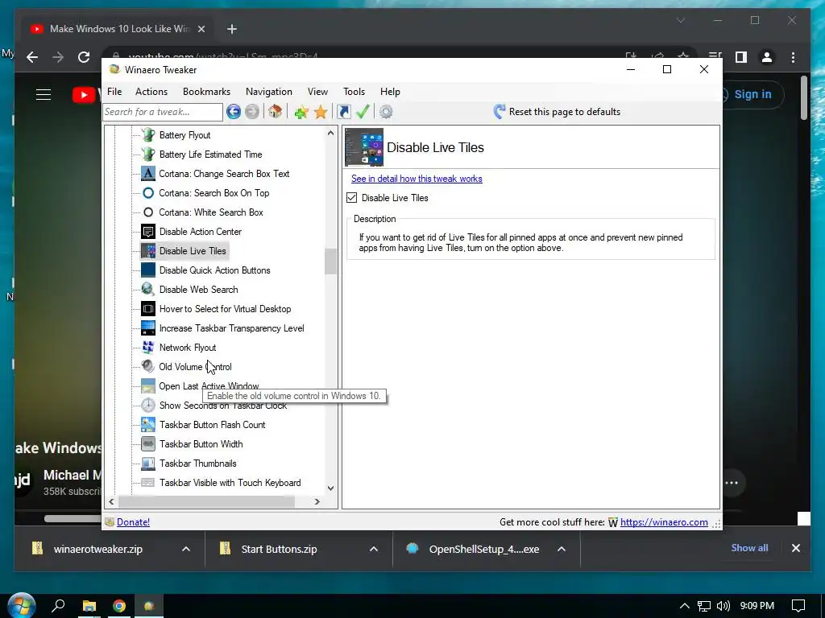The image size is (825, 618).
Task: Select Cortana: Search Box On Top
Action: pyautogui.click(x=214, y=193)
